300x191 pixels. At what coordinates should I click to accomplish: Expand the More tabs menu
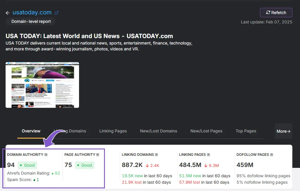(283, 131)
